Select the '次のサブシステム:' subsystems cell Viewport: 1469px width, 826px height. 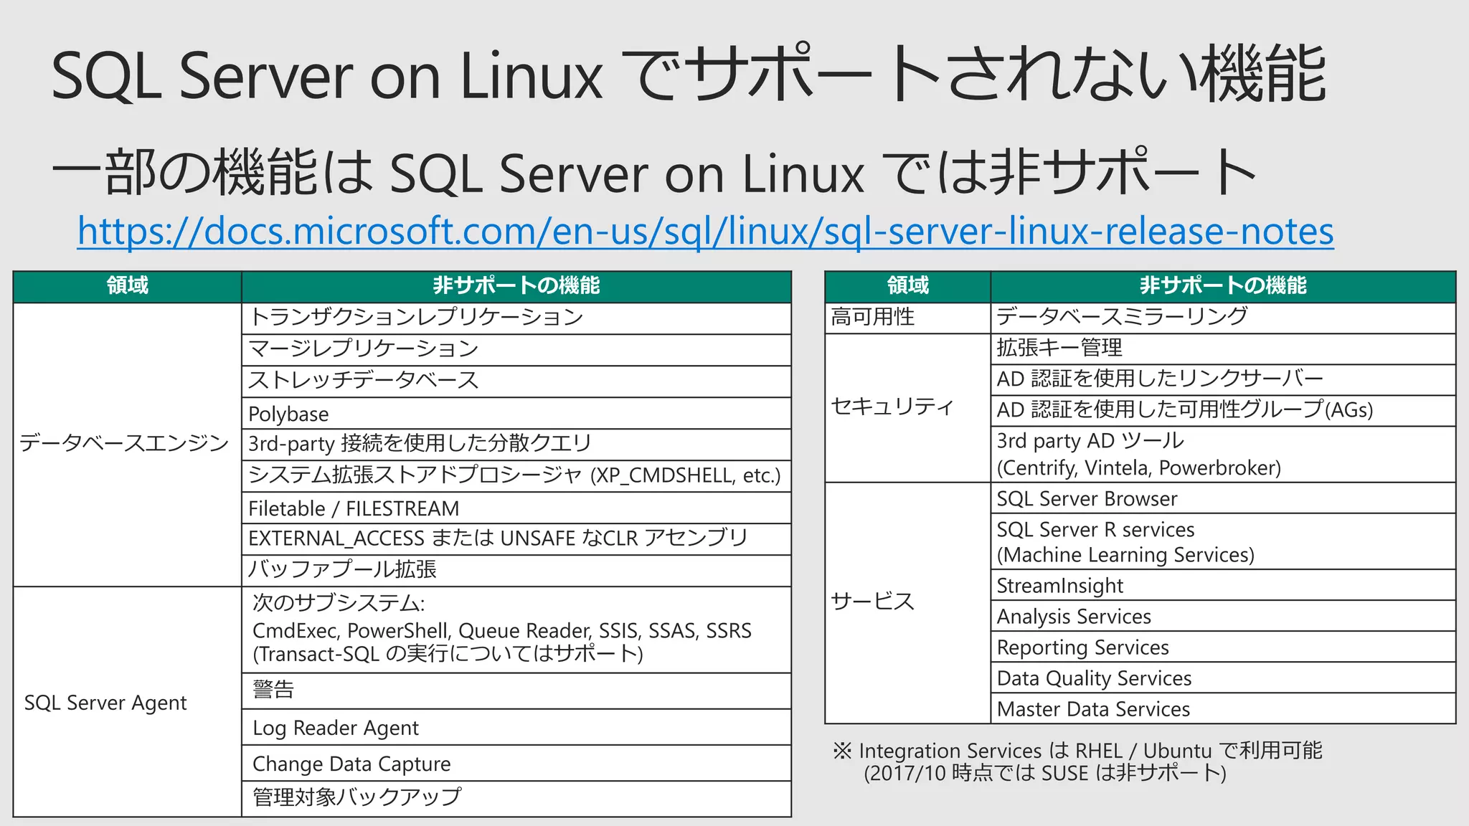pos(516,630)
